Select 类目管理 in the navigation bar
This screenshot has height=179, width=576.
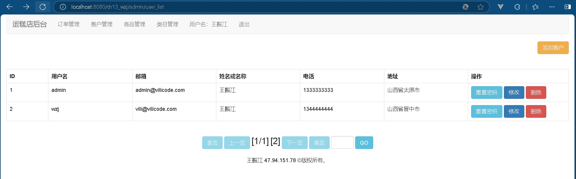167,24
